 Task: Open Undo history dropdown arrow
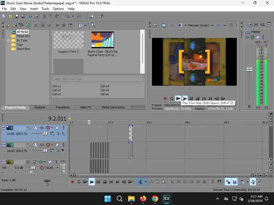(x=73, y=16)
